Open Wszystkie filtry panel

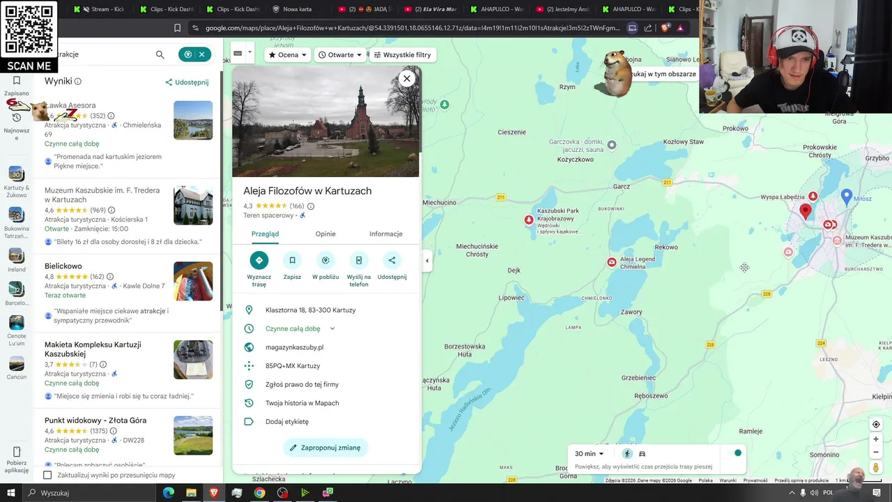[402, 54]
